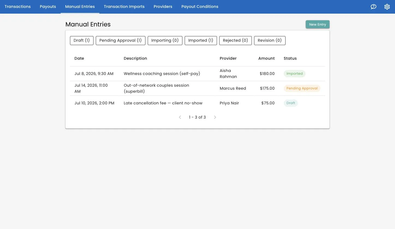Screen dimensions: 395x229
Task: Click the Pending Approval status badge
Action: 302,88
